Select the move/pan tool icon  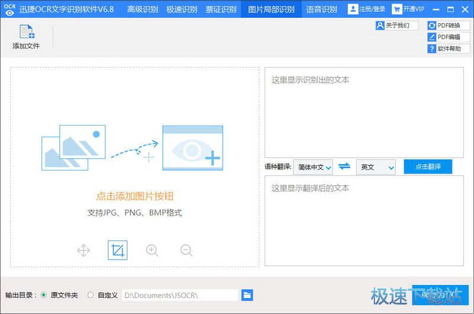(84, 251)
